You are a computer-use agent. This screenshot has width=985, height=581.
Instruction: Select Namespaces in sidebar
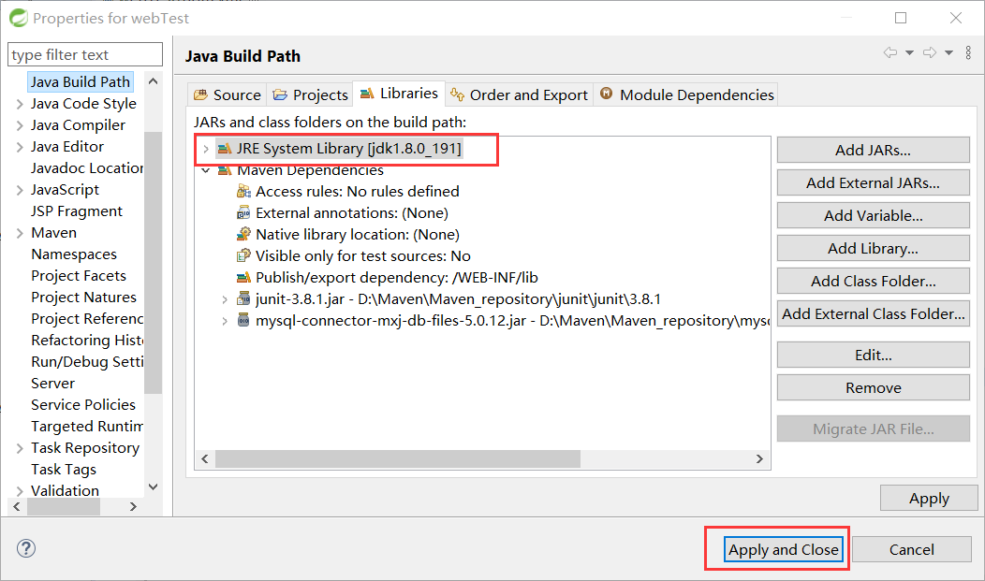(x=74, y=254)
